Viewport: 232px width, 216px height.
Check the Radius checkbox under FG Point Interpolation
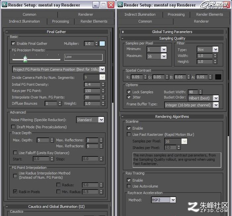58,185
